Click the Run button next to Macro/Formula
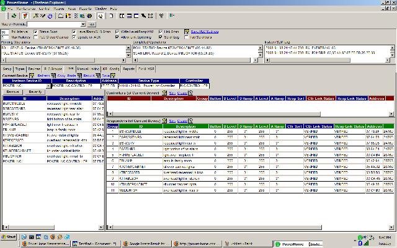Viewport: 397px width, 248px height. (x=92, y=24)
